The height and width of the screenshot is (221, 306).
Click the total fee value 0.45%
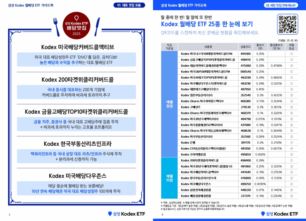coord(260,89)
